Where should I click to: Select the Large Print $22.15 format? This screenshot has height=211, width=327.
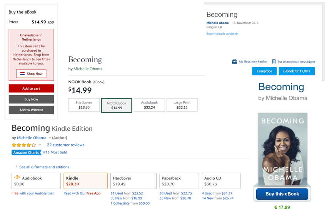[x=182, y=105]
